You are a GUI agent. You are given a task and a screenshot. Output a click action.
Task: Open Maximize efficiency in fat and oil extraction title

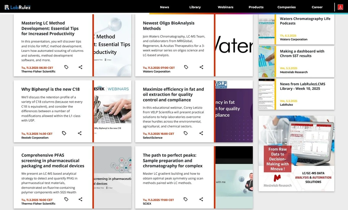[x=173, y=94]
